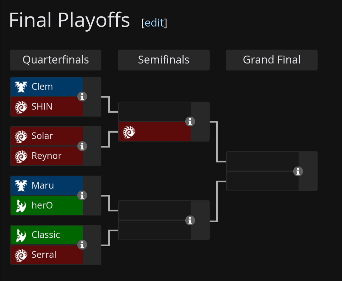Click Zerg race icon in upper semifinal
This screenshot has width=342, height=281.
[129, 132]
